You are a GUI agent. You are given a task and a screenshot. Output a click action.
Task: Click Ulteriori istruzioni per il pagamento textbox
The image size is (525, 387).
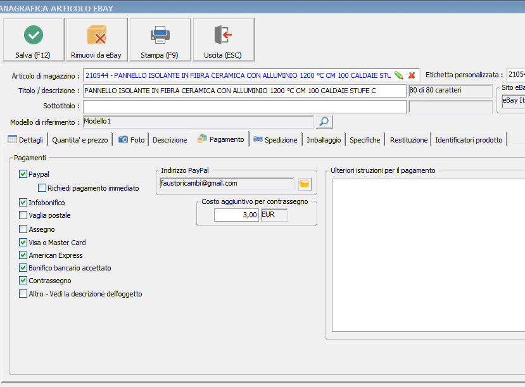(x=429, y=255)
